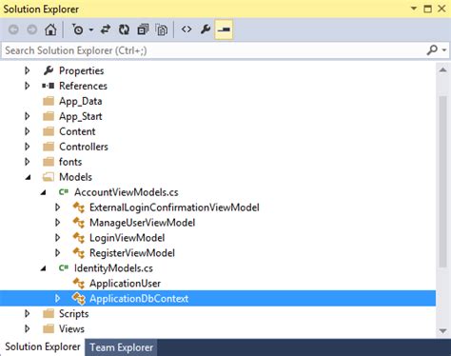Toggle Show All Files icon
This screenshot has width=451, height=356.
(162, 30)
